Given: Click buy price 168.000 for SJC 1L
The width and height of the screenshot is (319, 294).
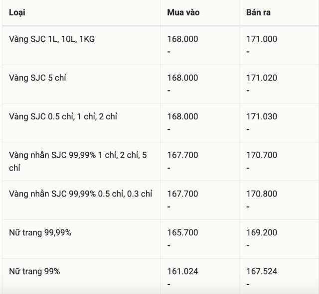Looking at the screenshot, I should click(182, 39).
